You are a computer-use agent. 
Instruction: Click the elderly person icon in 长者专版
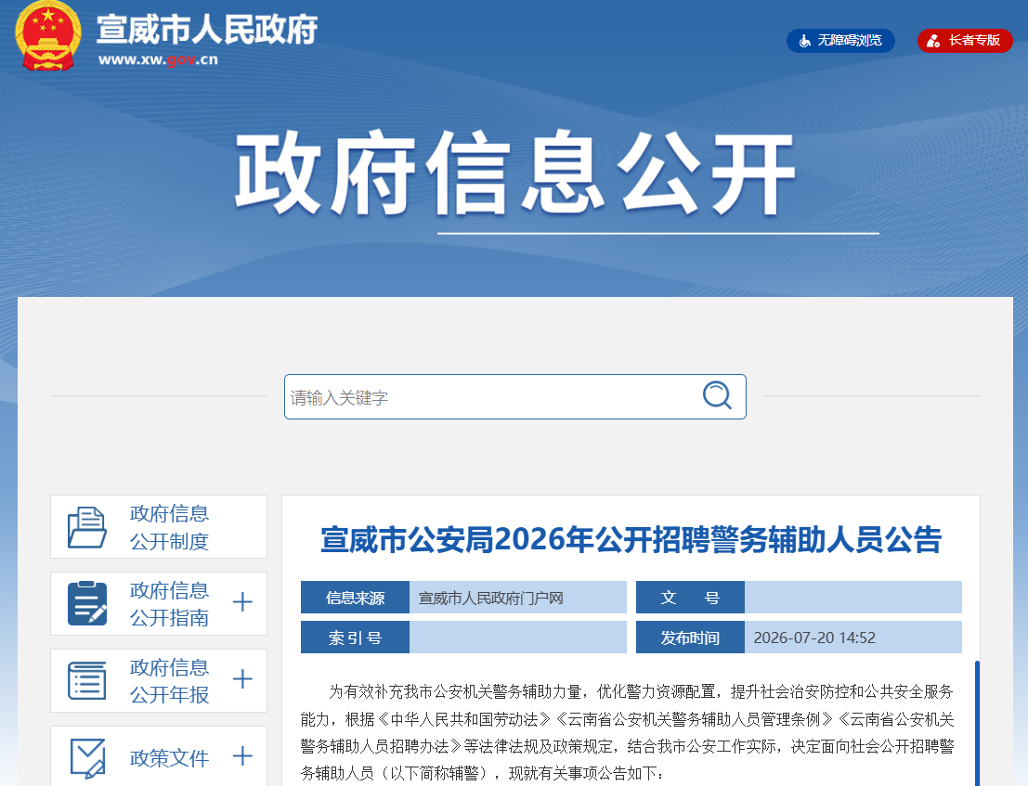coord(933,41)
